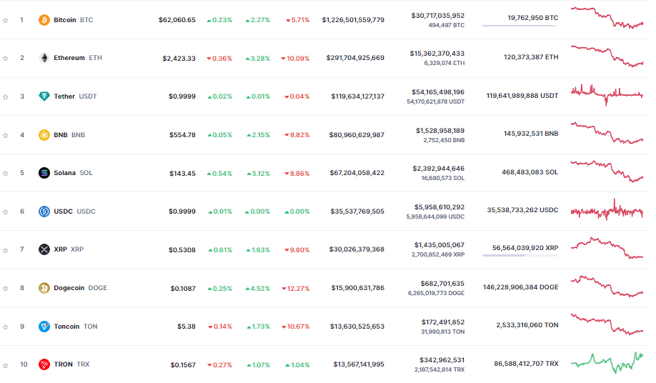Open the Ethereum coin page link
Viewport: 656px width, 383px height.
click(x=78, y=58)
